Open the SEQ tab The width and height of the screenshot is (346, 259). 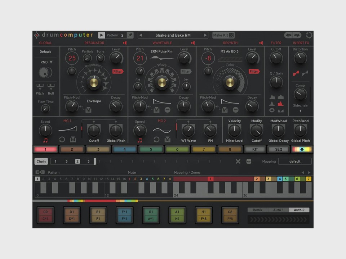[279, 149]
